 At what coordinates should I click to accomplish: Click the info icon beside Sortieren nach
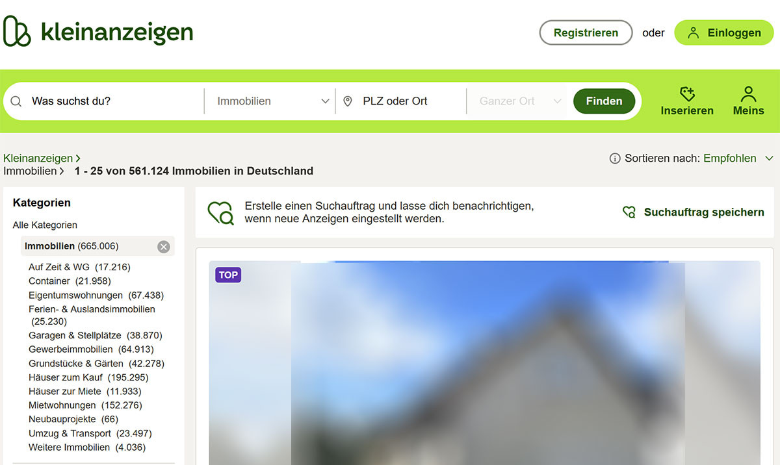pyautogui.click(x=614, y=158)
